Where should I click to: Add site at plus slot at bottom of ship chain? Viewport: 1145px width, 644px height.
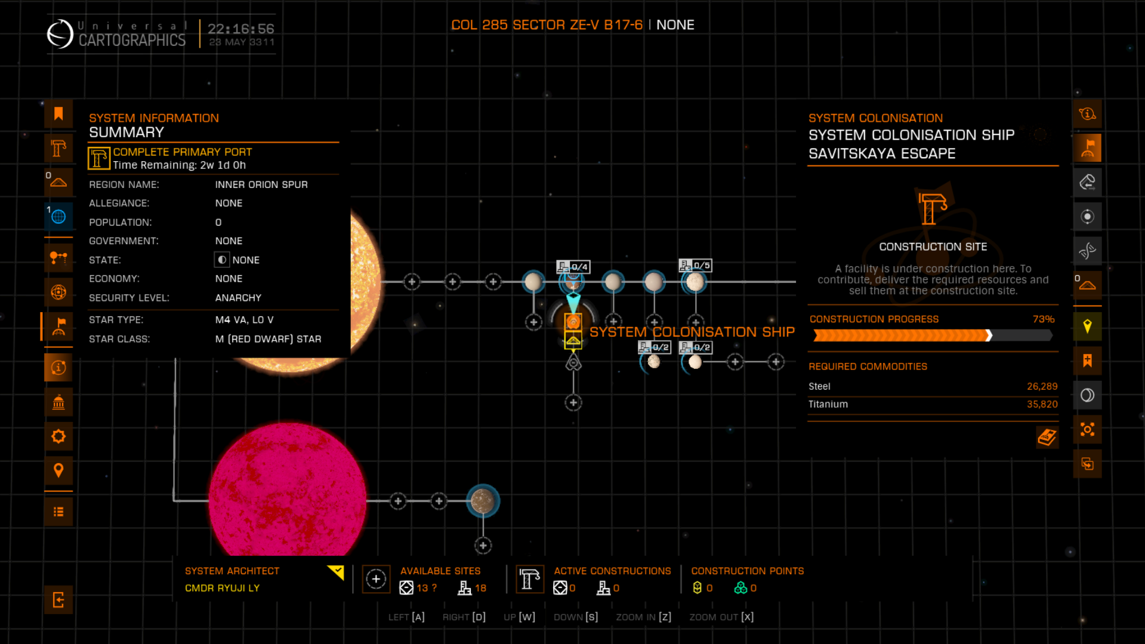pyautogui.click(x=573, y=403)
